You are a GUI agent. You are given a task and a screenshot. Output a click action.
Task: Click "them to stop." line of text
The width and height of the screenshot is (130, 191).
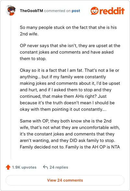(33, 58)
